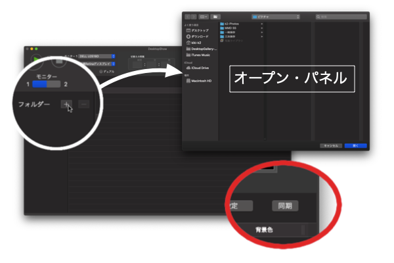394x263 pixels.
Task: Select iCloud Drive in the sidebar
Action: (199, 68)
